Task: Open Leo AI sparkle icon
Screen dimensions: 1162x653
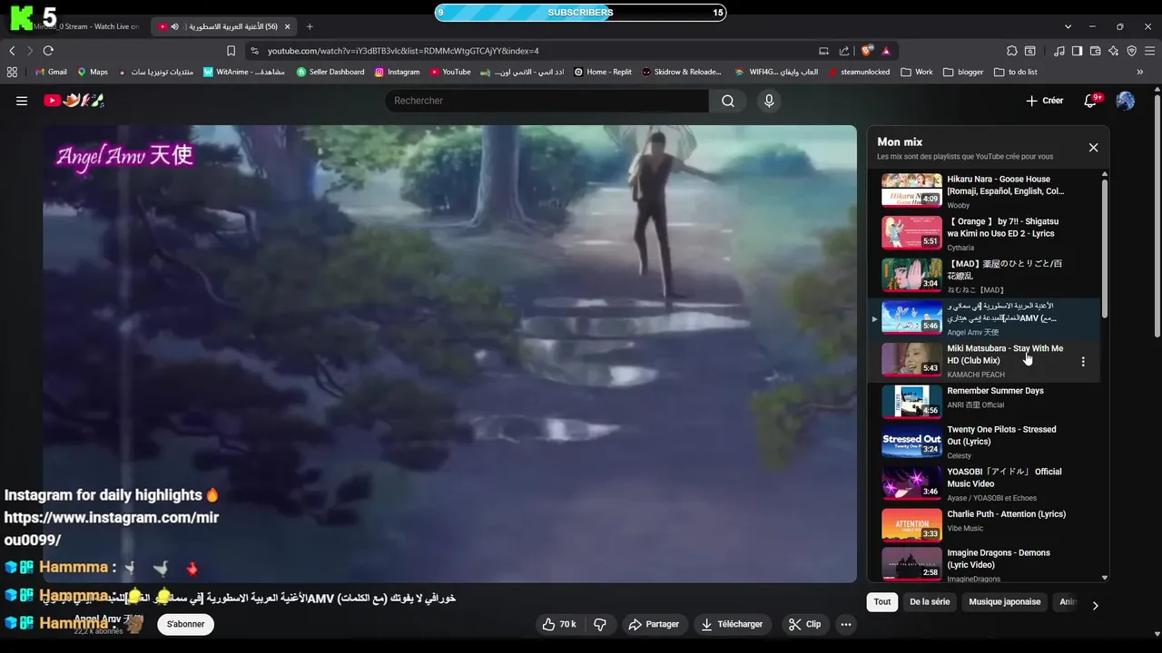Action: [x=1113, y=51]
